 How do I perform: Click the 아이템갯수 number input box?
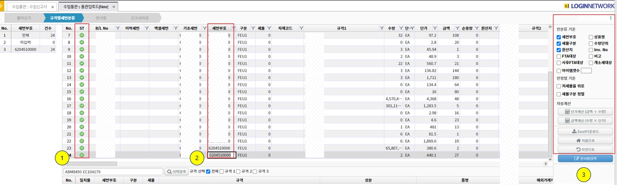click(586, 71)
